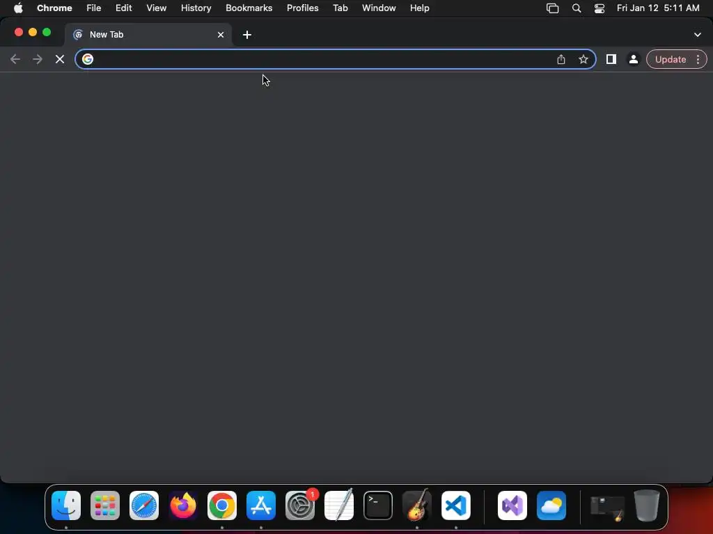Click the forward navigation arrow
Viewport: 713px width, 534px height.
tap(38, 60)
